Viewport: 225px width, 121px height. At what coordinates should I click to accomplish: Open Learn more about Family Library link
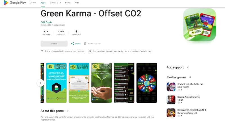138,51
